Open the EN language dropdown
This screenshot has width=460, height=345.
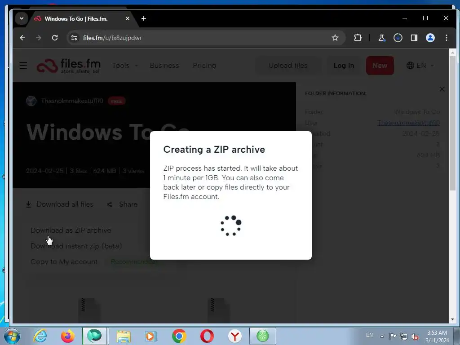tap(420, 66)
